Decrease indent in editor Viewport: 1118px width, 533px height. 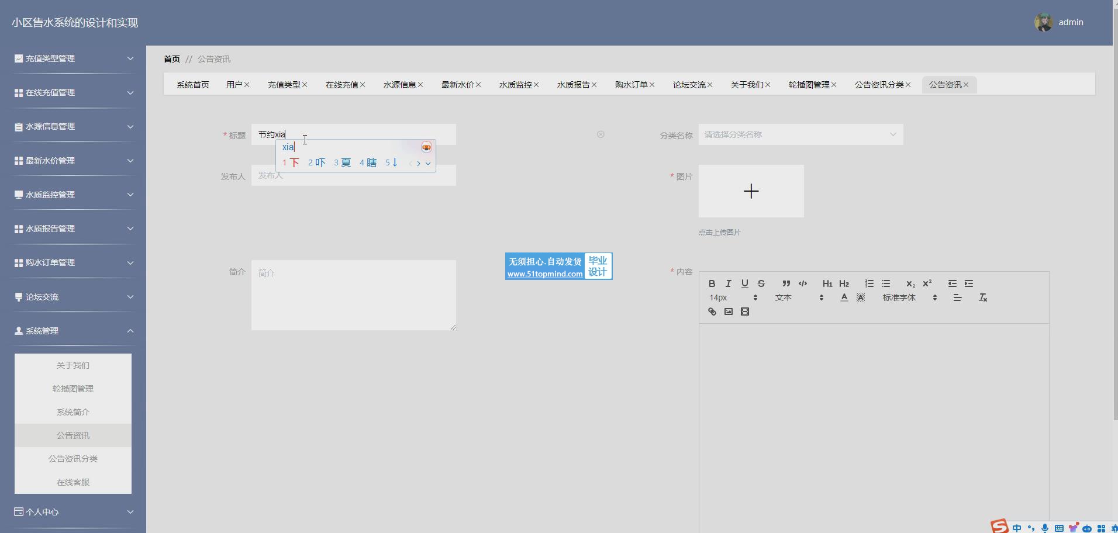953,283
